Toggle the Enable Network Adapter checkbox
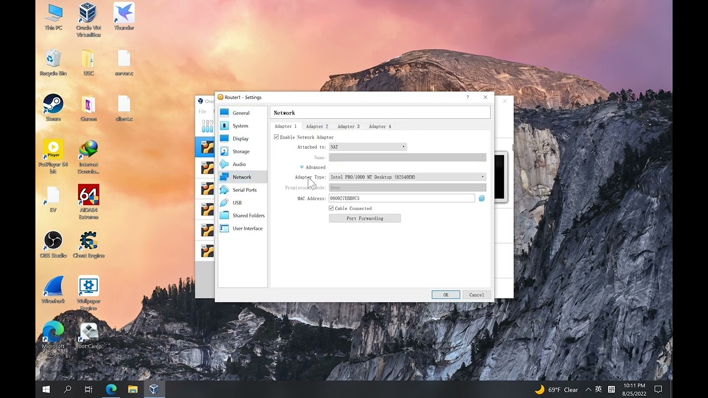The image size is (708, 398). point(277,137)
